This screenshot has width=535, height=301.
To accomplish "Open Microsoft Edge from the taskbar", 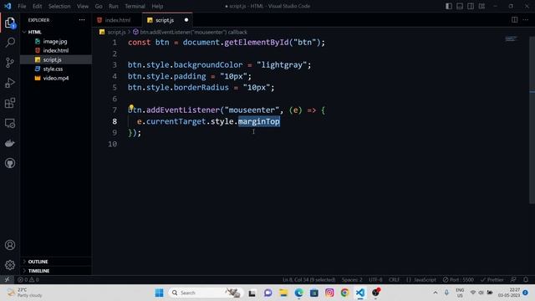I will point(299,293).
